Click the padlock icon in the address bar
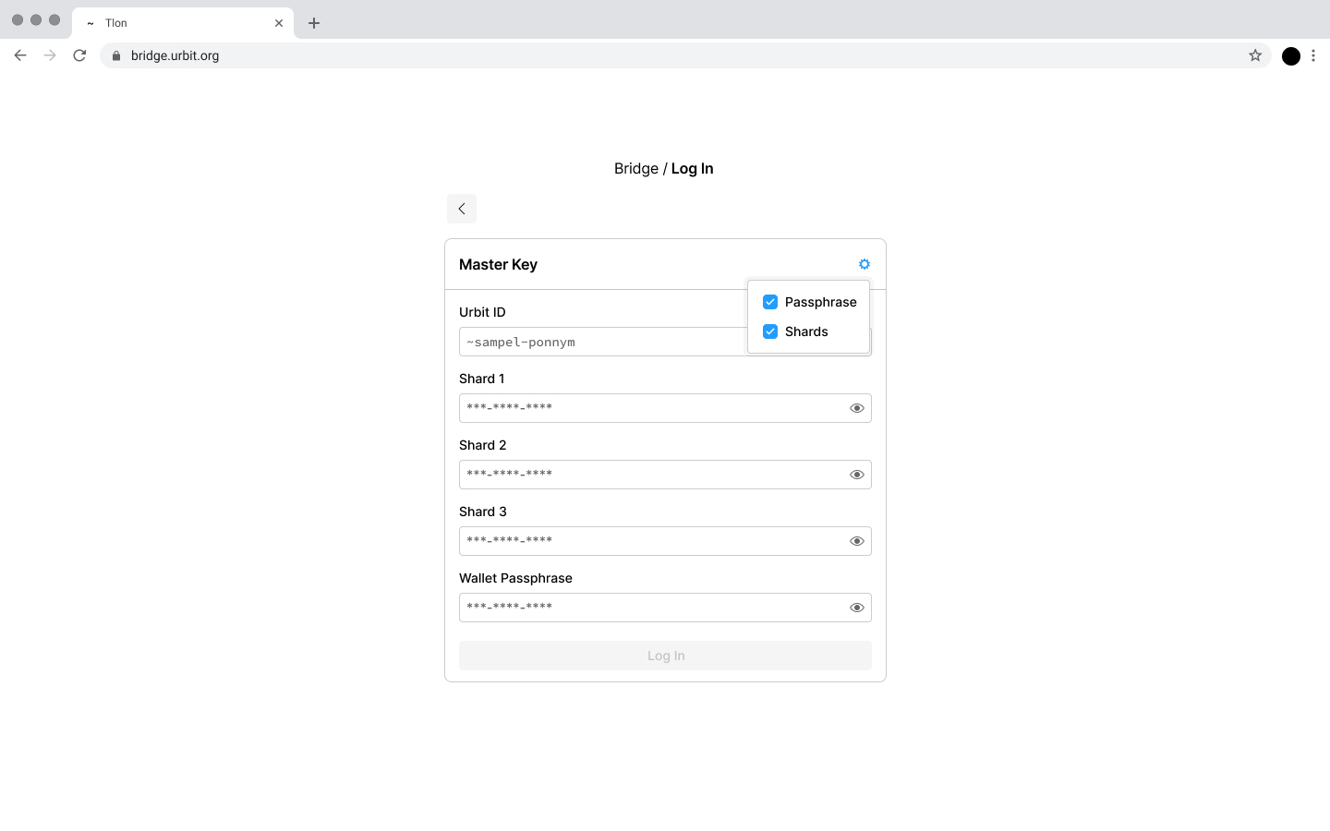The image size is (1330, 831). tap(115, 55)
